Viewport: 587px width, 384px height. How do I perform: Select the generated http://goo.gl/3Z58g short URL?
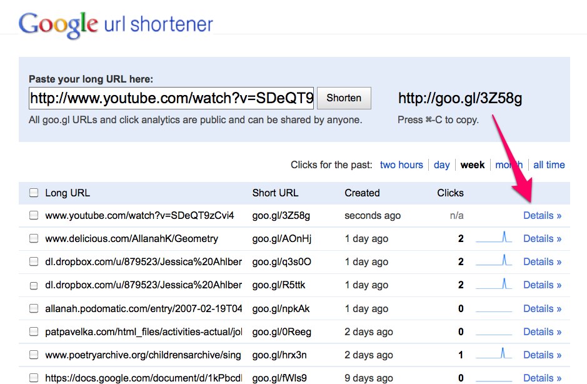point(459,98)
